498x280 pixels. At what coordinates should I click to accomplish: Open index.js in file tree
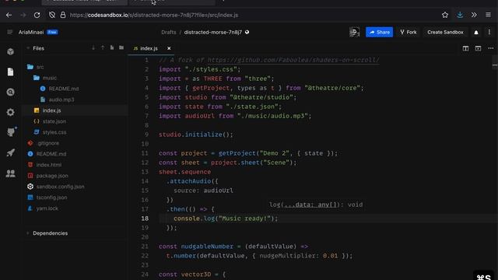pos(51,110)
